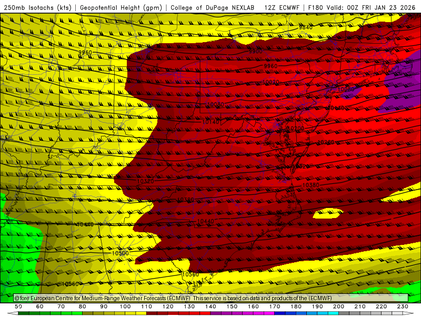Click the 150 value on the color scale
Viewport: 421px width, 316px height.
point(232,307)
